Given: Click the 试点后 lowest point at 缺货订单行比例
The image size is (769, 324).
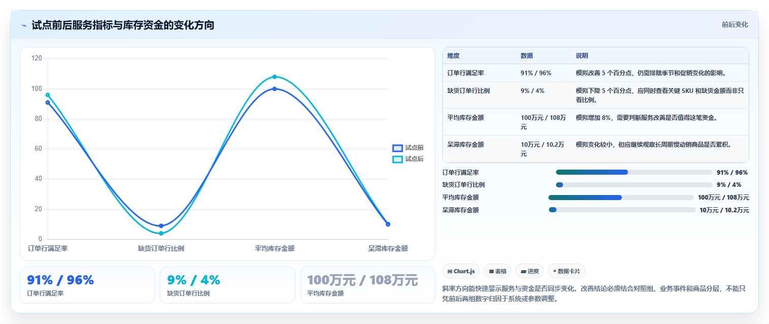Looking at the screenshot, I should point(161,234).
